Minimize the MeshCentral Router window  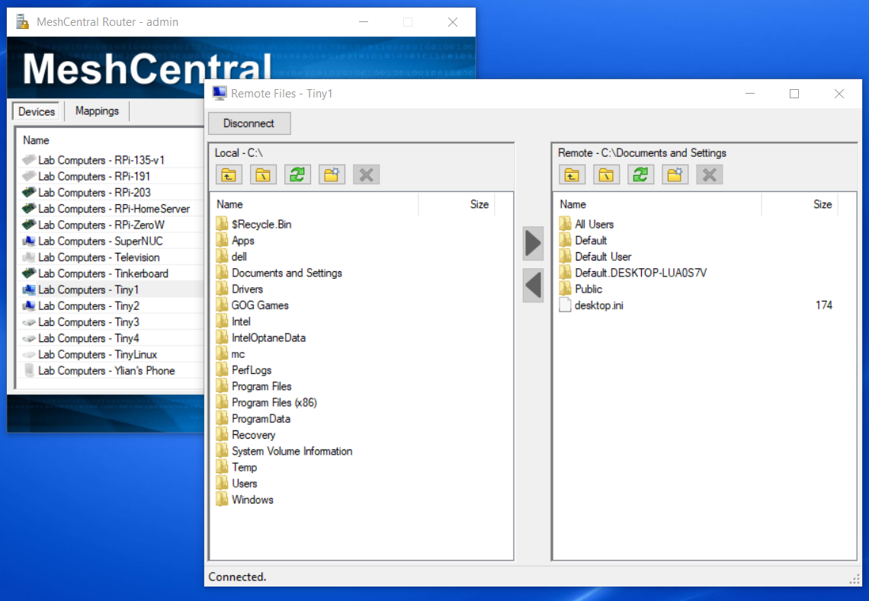(364, 21)
